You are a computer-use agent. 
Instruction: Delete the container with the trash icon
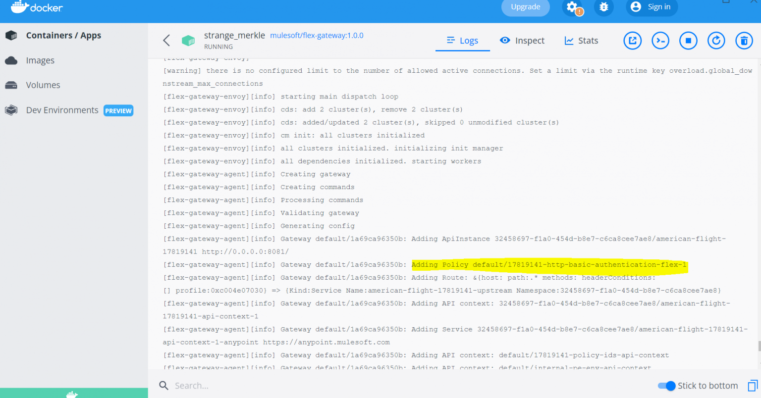coord(744,40)
